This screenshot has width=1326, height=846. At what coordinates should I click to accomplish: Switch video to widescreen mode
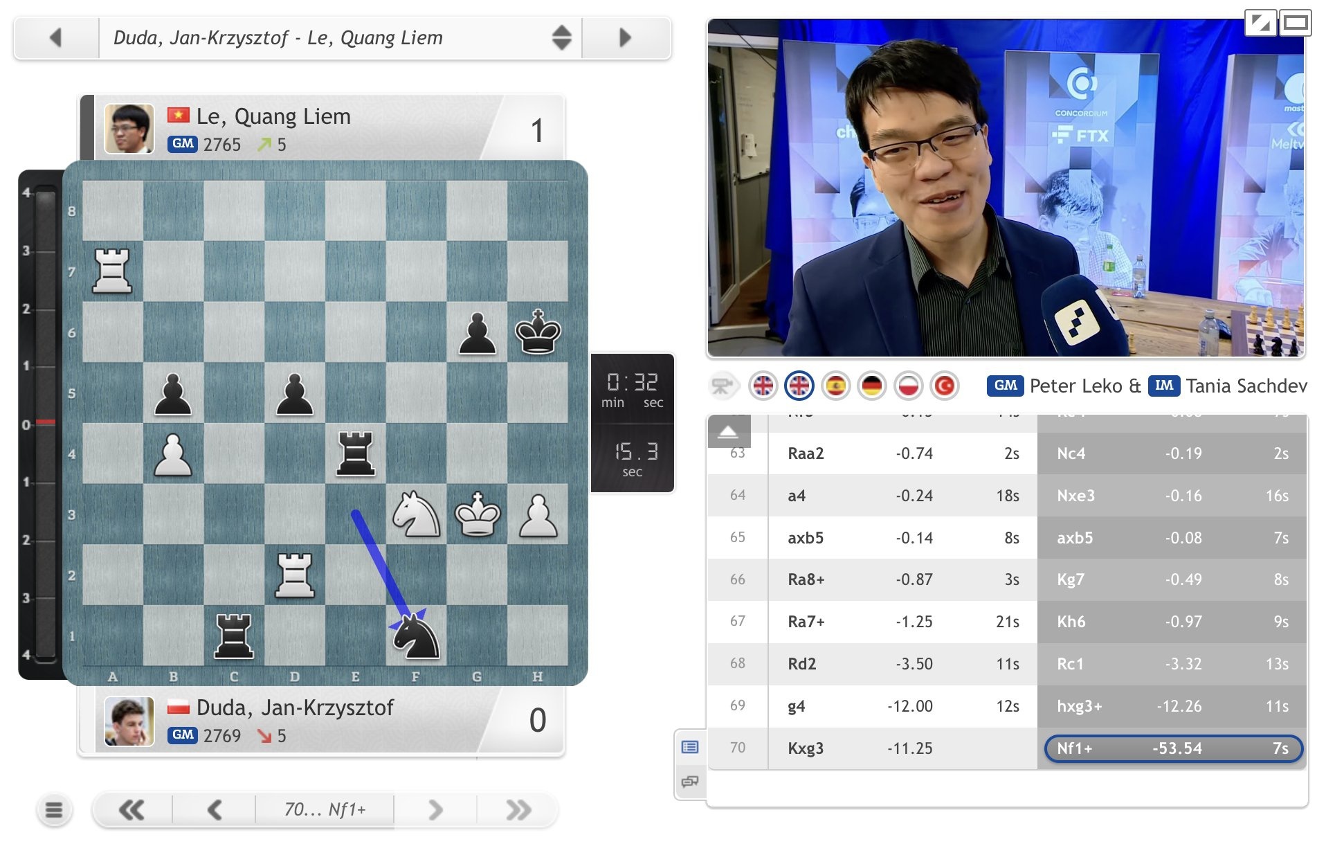coord(1295,24)
